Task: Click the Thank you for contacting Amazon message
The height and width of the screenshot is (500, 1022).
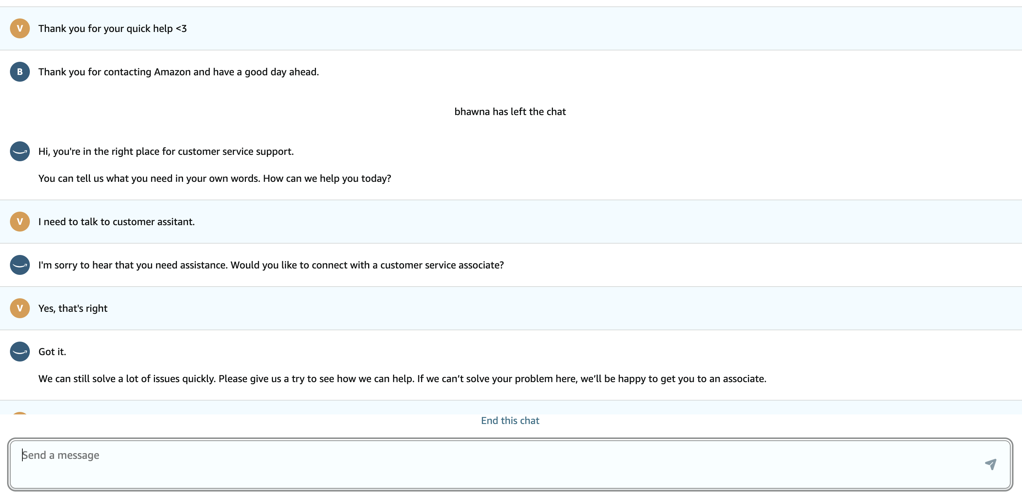Action: click(178, 72)
